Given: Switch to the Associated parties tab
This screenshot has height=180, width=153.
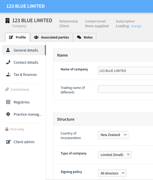Looking at the screenshot, I should [x=51, y=37].
